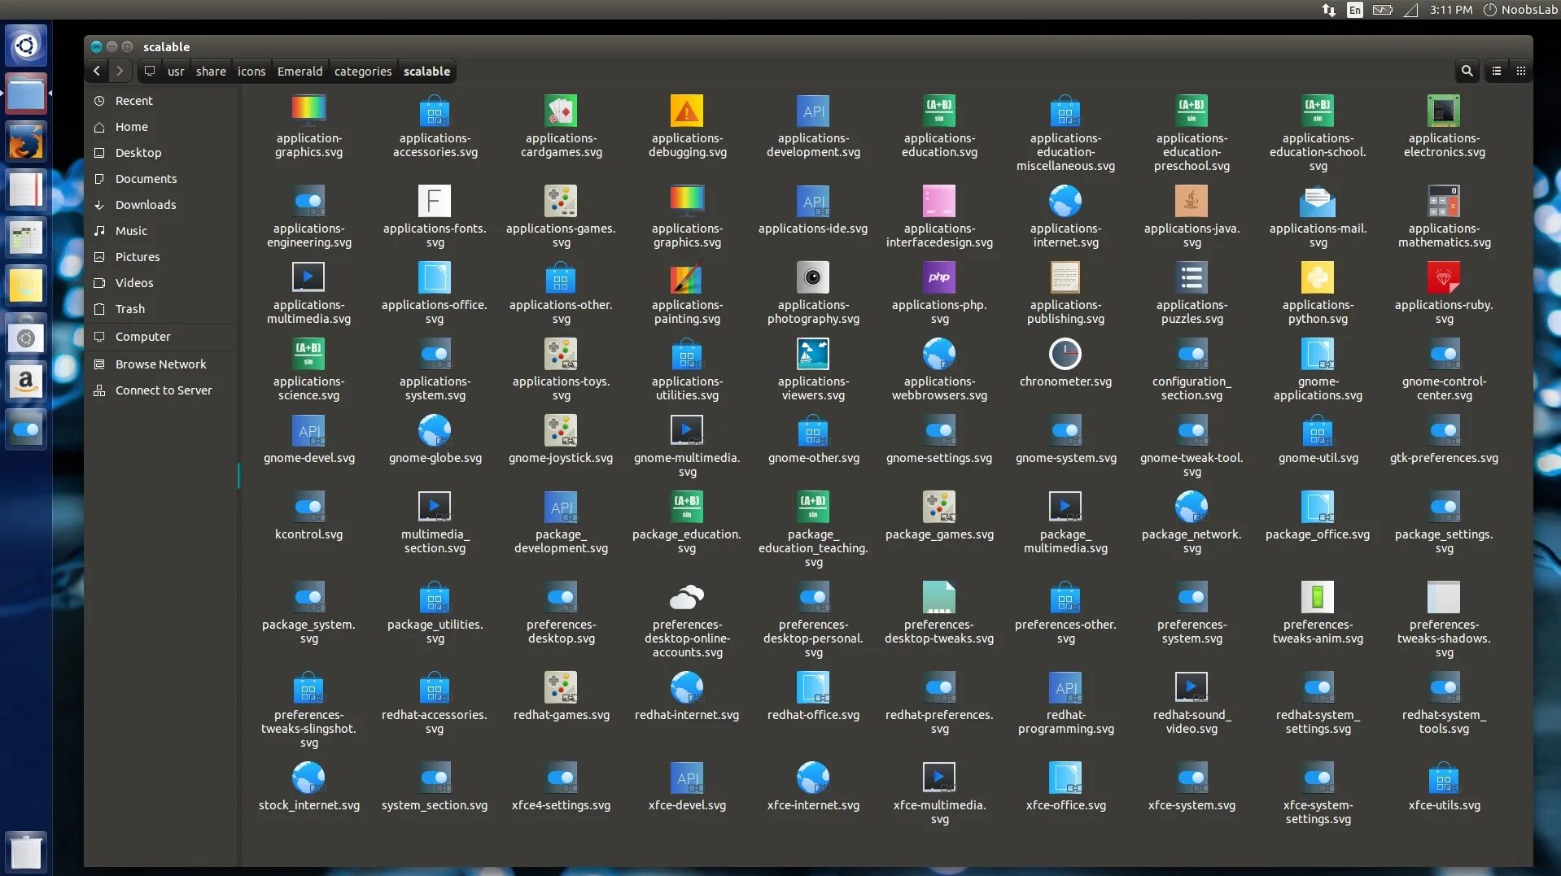Open Amazon launcher icon
The height and width of the screenshot is (876, 1561).
[x=26, y=381]
